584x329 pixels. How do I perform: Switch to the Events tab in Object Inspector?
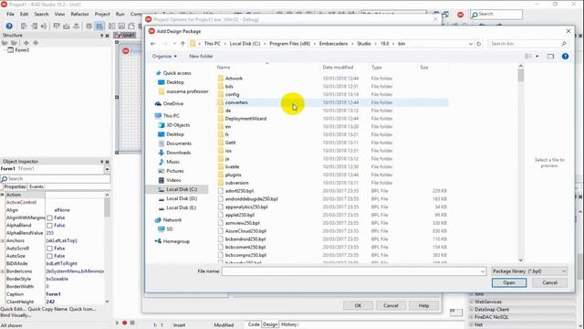click(x=36, y=186)
